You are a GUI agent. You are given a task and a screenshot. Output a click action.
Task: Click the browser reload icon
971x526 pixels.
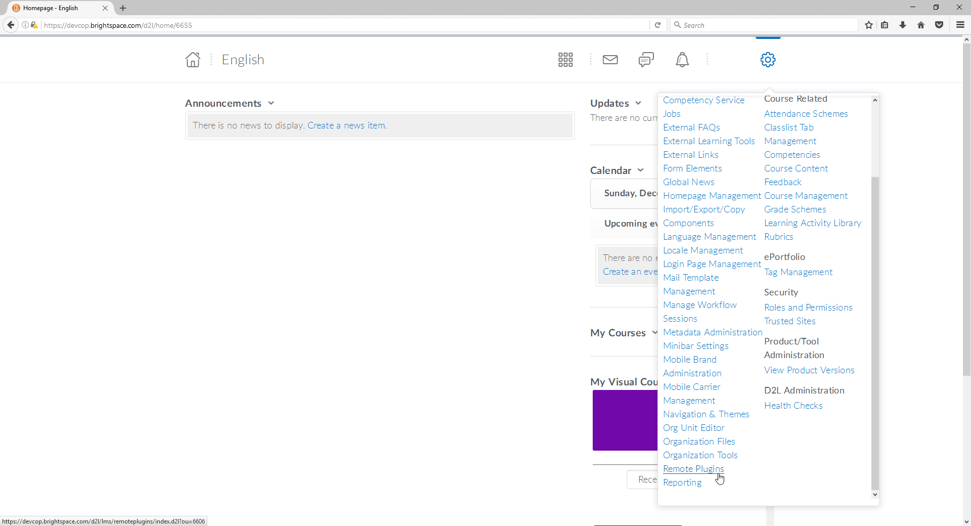657,25
